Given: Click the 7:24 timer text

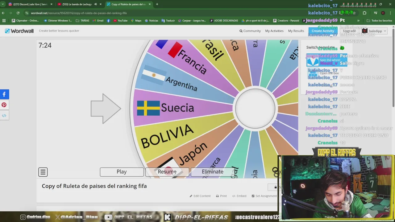Looking at the screenshot, I should click(45, 45).
